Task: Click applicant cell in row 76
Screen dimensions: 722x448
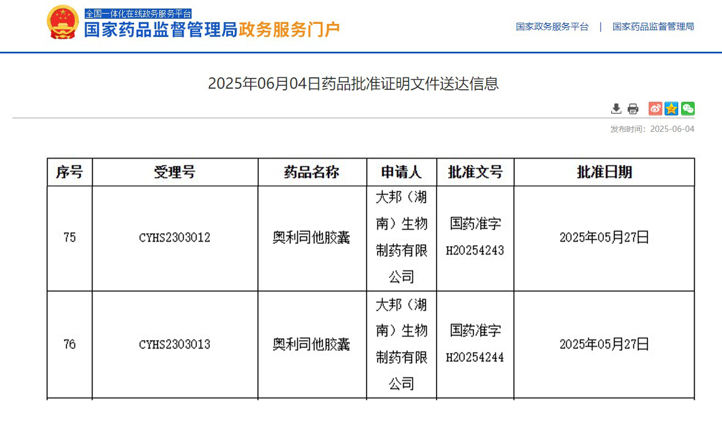Action: (x=401, y=345)
